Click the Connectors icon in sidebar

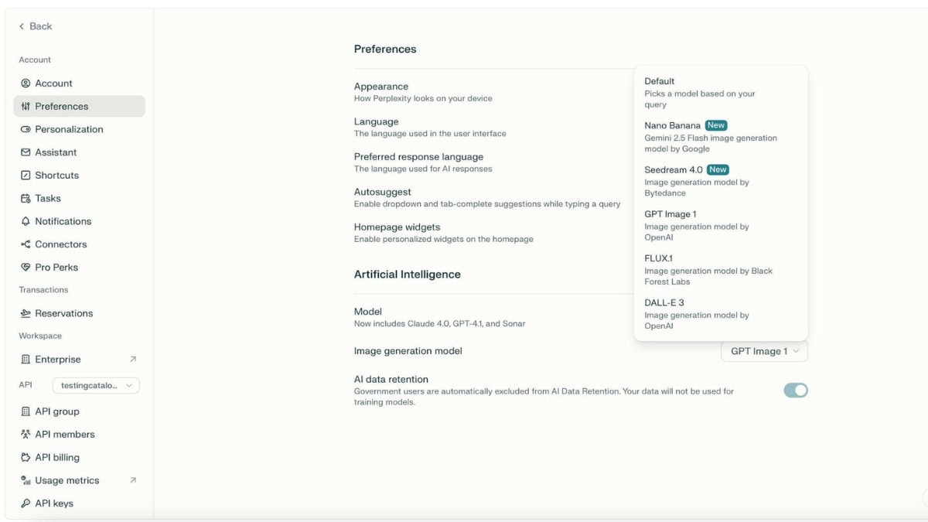click(26, 244)
